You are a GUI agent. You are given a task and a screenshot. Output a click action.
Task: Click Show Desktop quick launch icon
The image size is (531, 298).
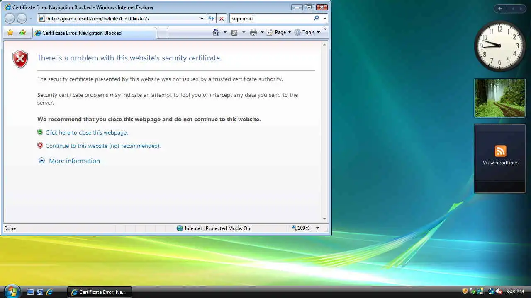tap(30, 292)
